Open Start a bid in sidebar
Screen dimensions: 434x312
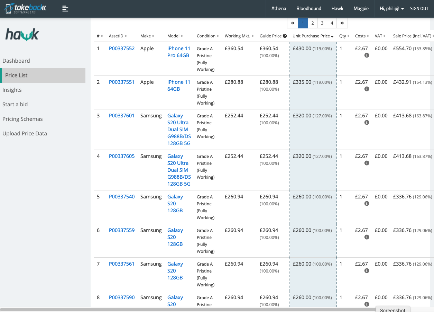15,104
